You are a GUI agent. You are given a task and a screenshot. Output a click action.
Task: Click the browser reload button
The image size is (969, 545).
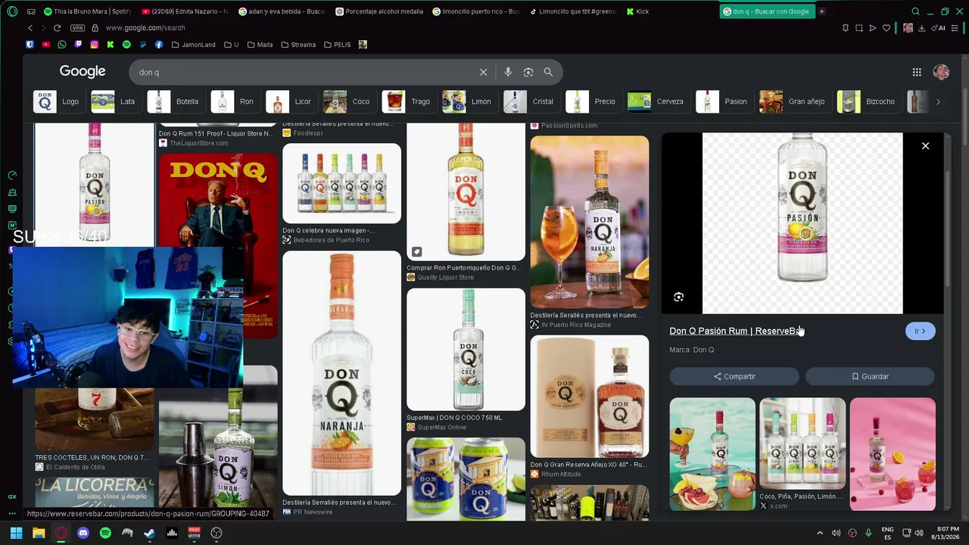[x=57, y=28]
